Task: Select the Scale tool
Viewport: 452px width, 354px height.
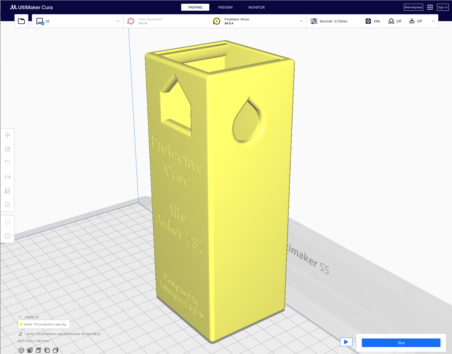Action: pos(7,149)
